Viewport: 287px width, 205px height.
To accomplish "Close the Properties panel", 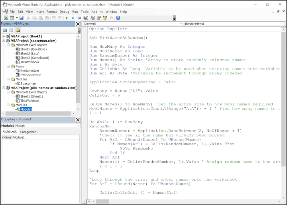I will 77,119.
